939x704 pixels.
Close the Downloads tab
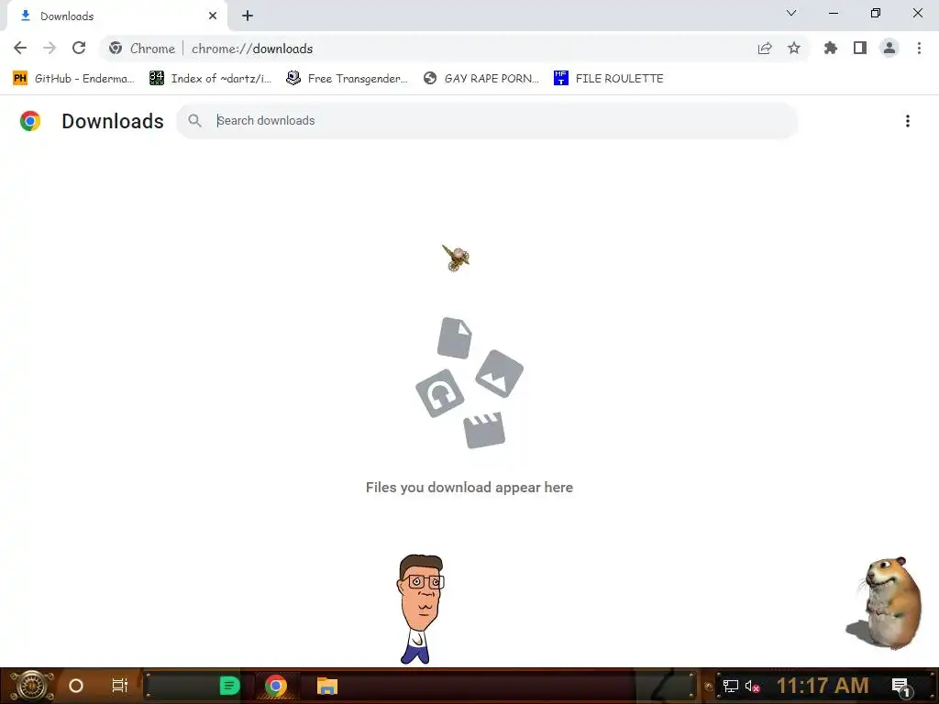click(213, 16)
